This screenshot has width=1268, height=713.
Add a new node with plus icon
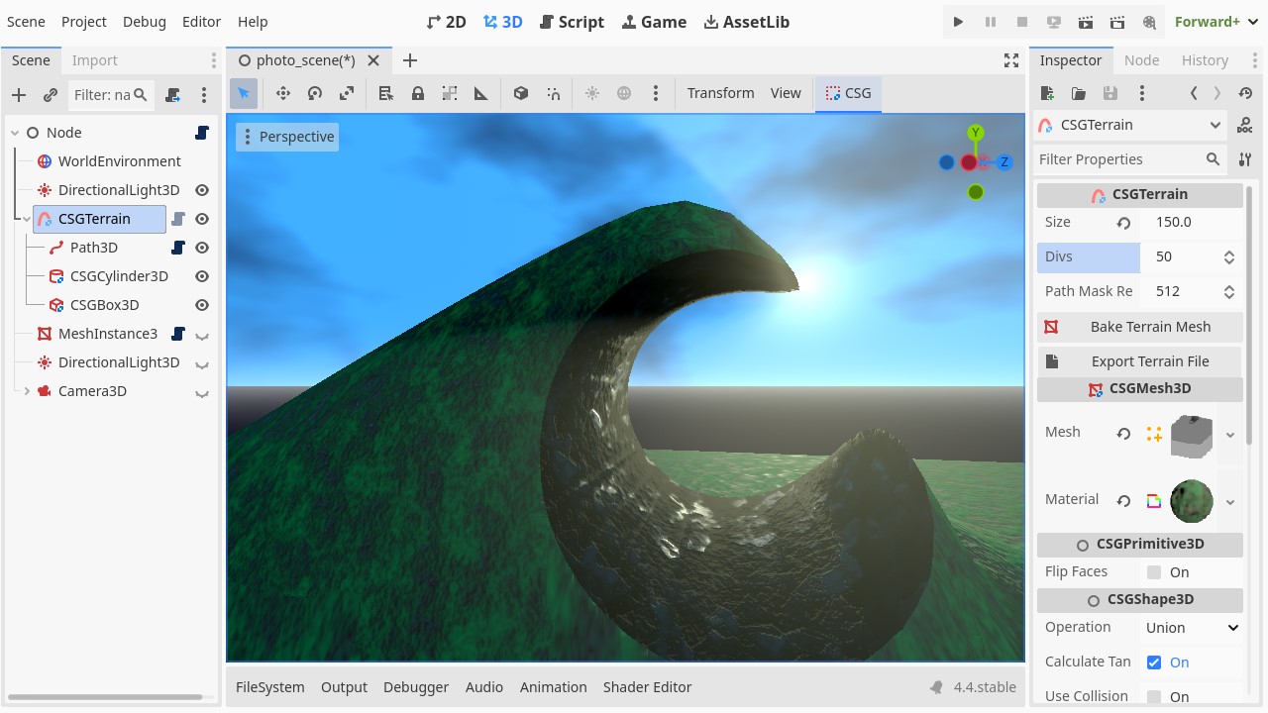tap(19, 95)
